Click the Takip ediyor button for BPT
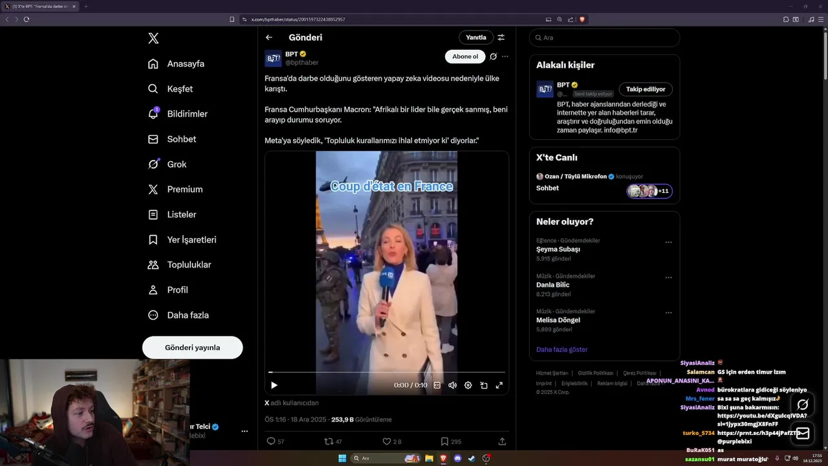This screenshot has height=466, width=828. (x=646, y=89)
